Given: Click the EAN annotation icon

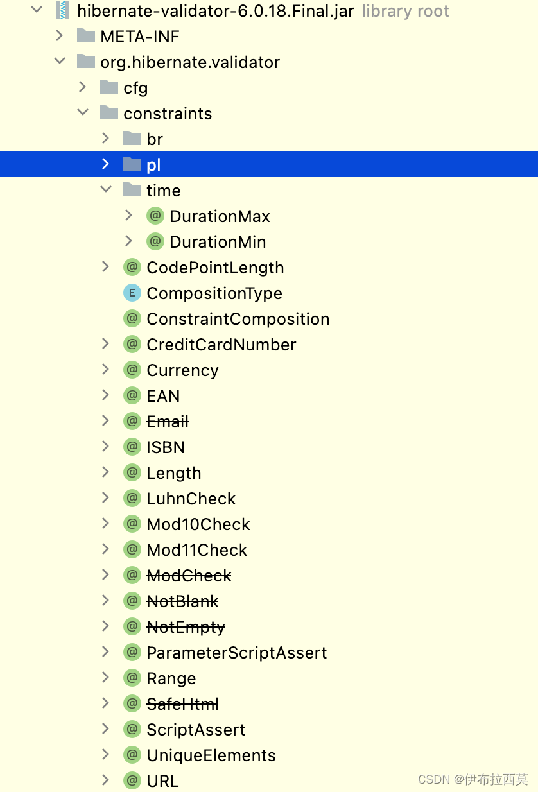Looking at the screenshot, I should [132, 395].
